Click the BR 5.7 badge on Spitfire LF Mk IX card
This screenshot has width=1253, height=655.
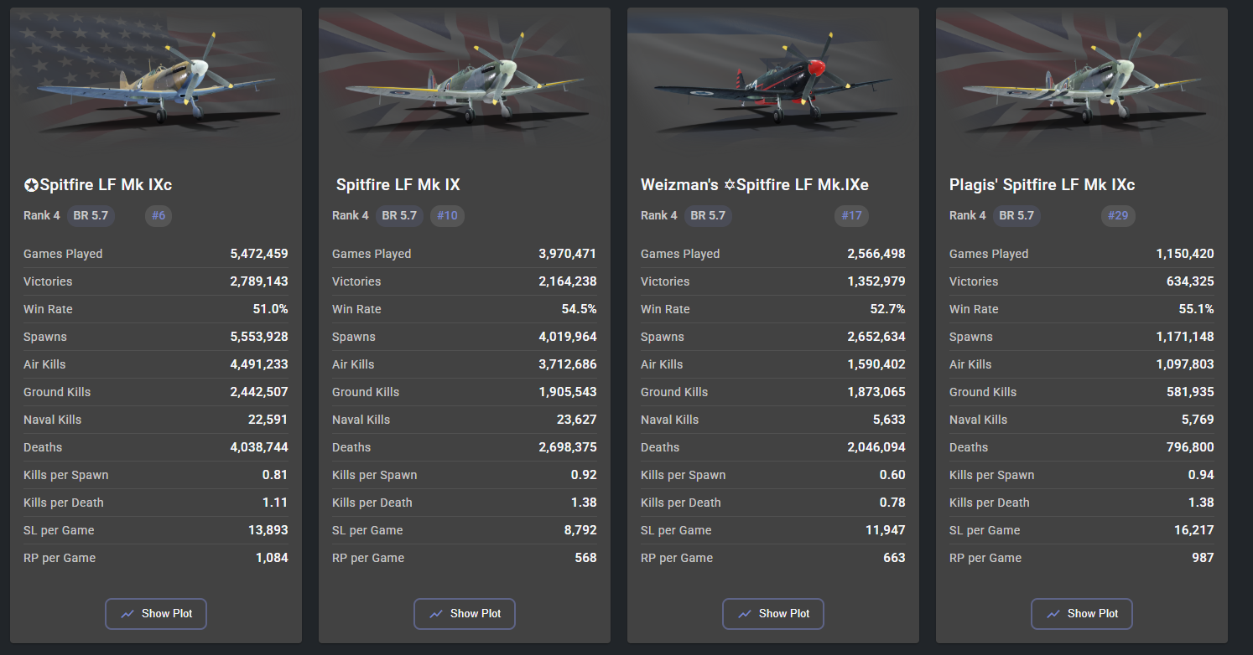[x=399, y=215]
